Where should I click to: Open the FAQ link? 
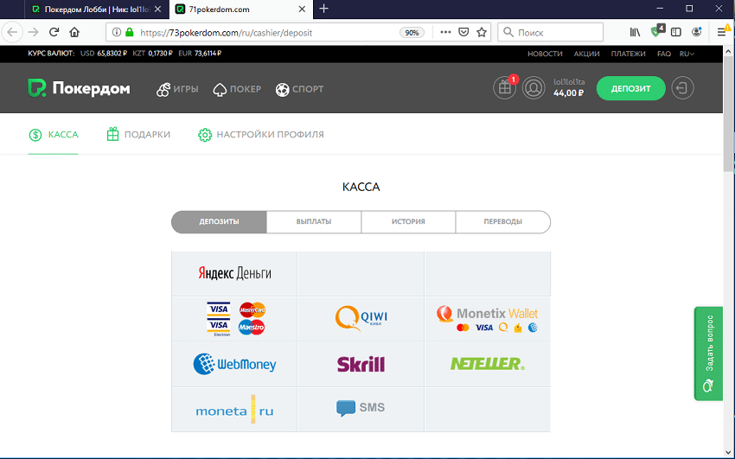(x=664, y=54)
